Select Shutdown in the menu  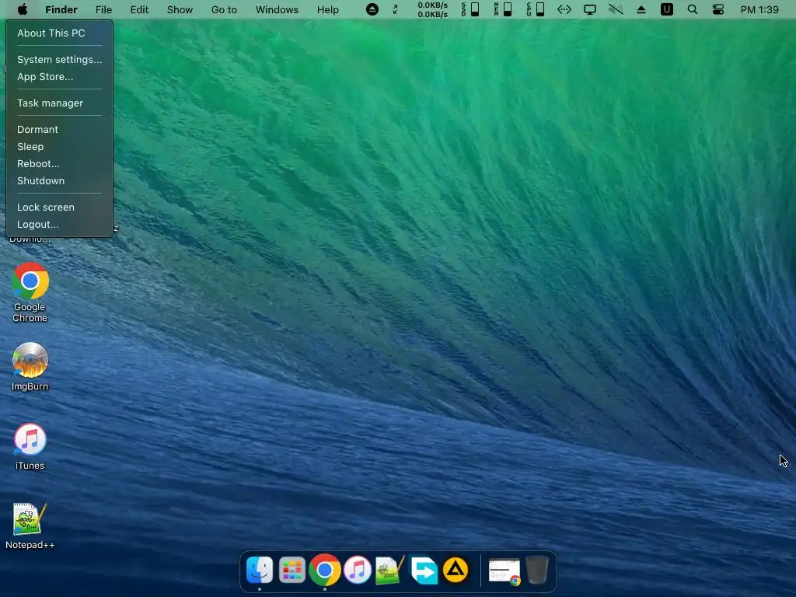click(59, 180)
